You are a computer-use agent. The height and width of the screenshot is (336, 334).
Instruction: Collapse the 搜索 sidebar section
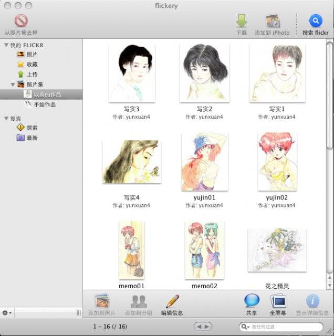coord(6,119)
